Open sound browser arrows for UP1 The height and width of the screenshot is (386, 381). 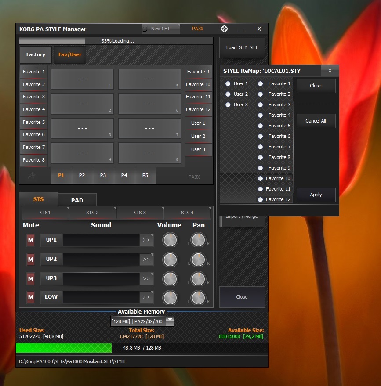click(146, 240)
